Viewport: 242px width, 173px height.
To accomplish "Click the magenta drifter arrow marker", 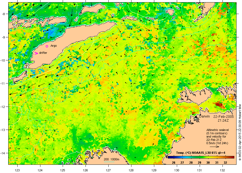I will [36, 53].
